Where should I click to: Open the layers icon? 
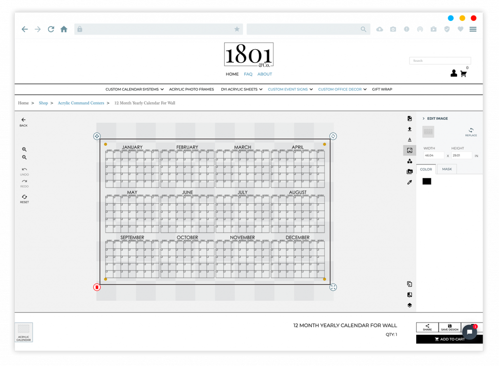pyautogui.click(x=409, y=305)
